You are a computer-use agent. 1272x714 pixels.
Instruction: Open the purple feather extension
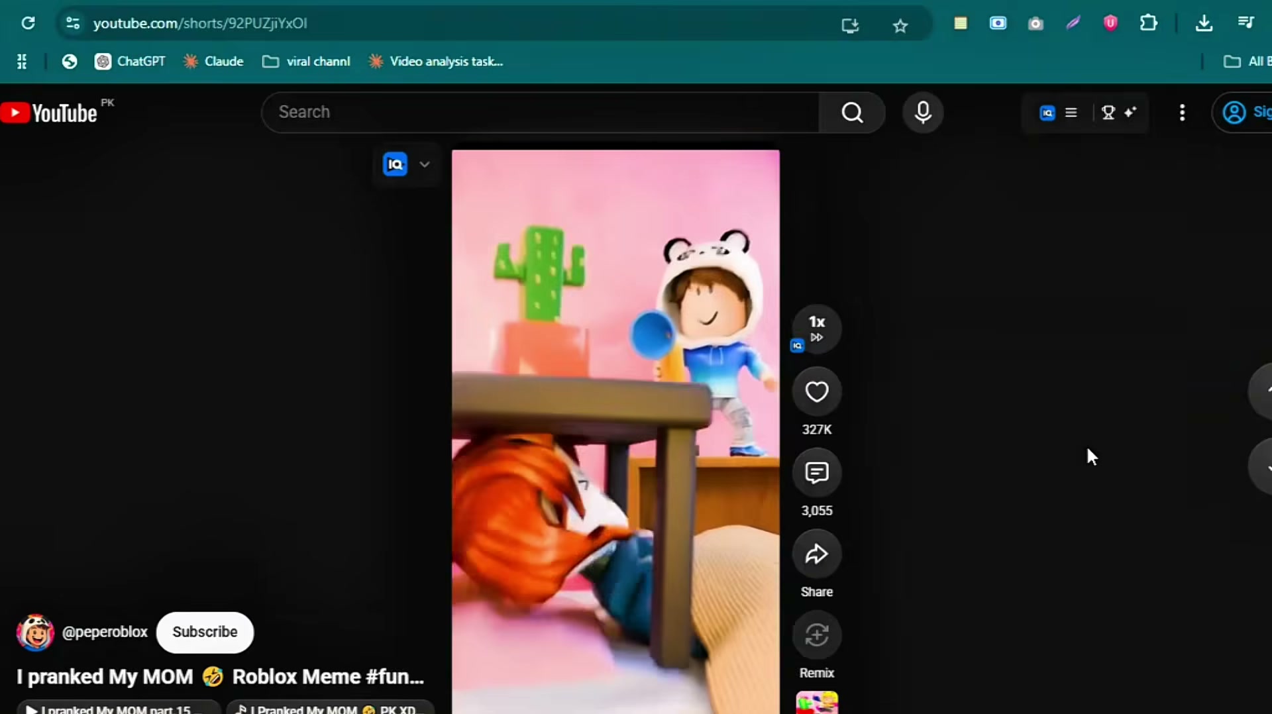coord(1073,23)
